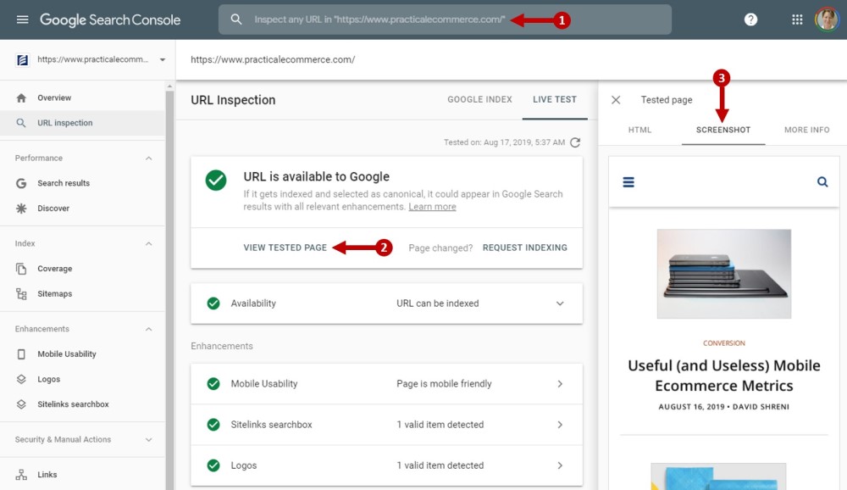Follow the Learn more link
Image resolution: width=847 pixels, height=490 pixels.
(x=432, y=207)
